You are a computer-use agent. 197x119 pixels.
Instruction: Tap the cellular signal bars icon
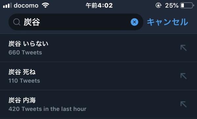(7, 6)
